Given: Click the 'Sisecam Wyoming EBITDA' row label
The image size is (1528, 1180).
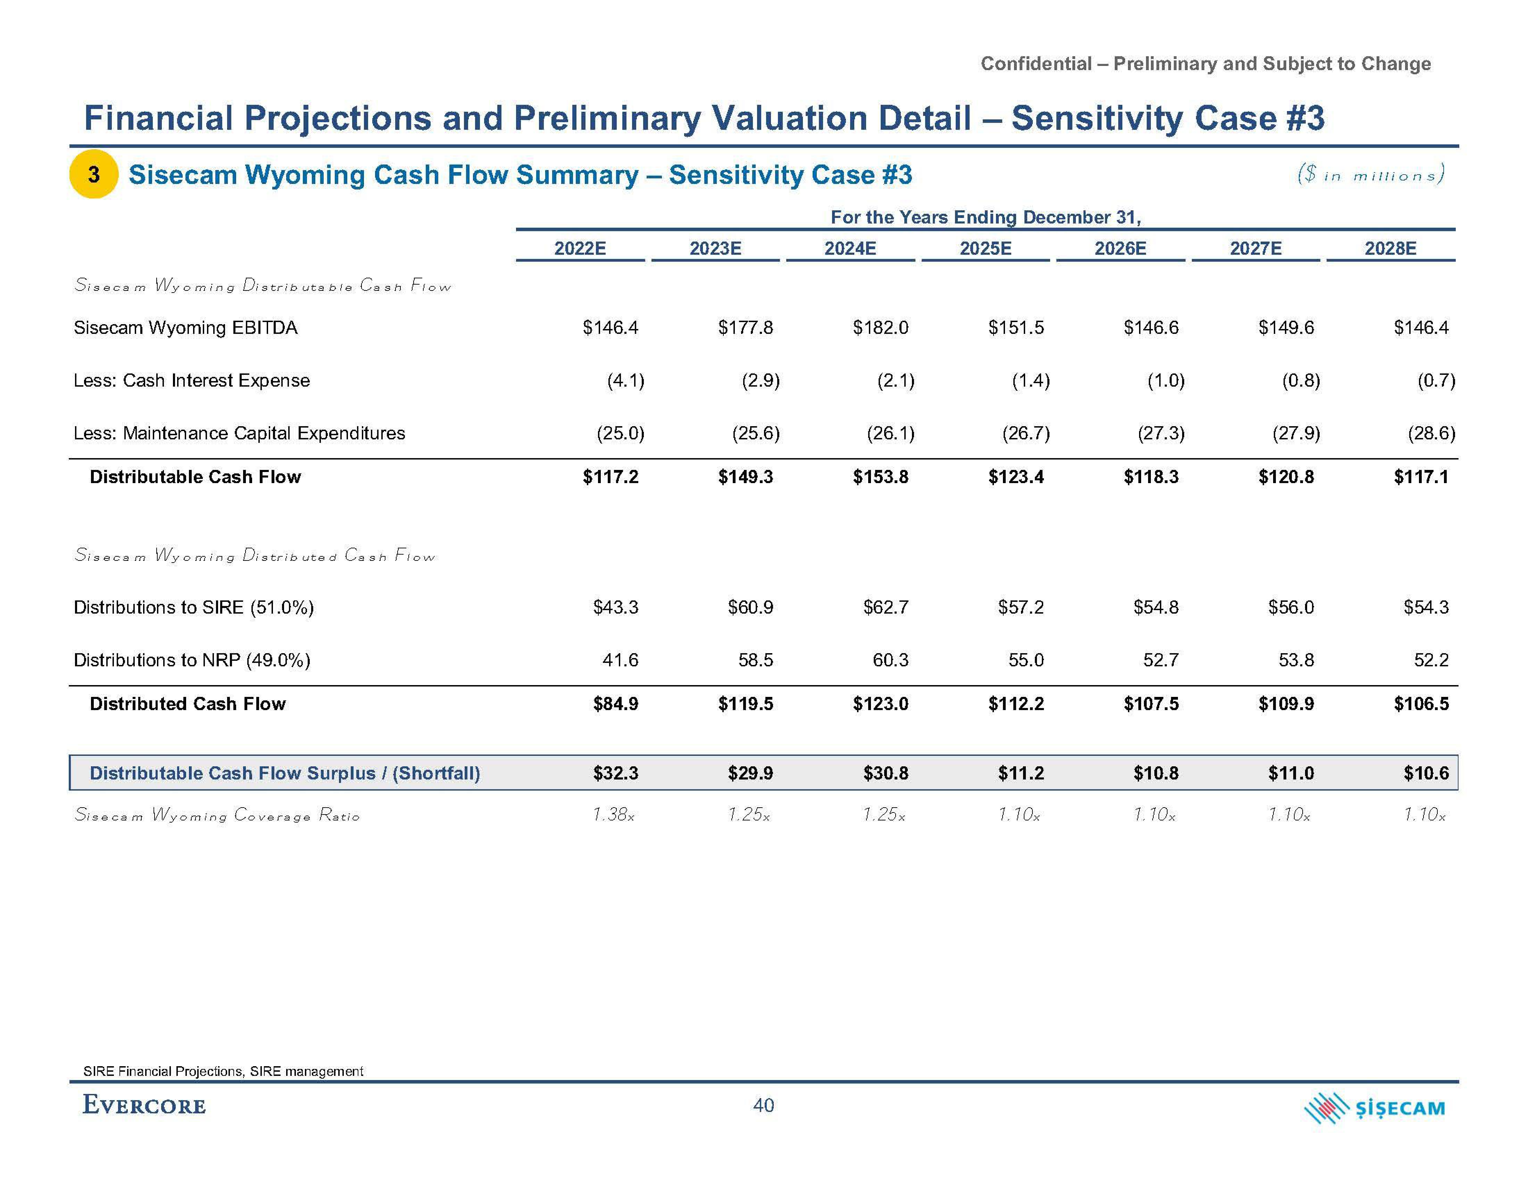Looking at the screenshot, I should (185, 328).
